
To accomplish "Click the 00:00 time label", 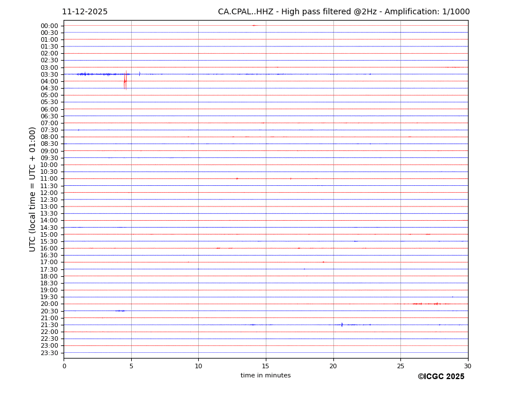I will (49, 26).
